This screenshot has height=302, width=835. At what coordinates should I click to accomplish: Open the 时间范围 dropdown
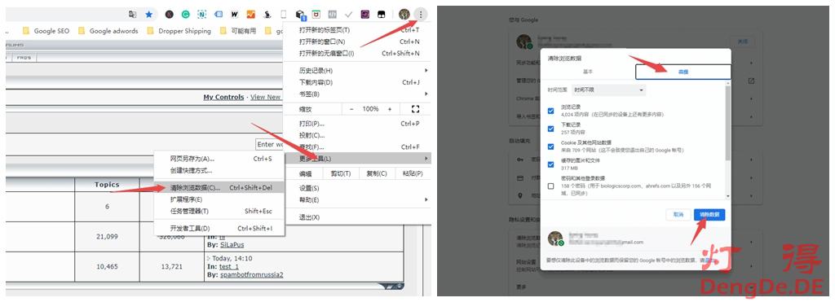[608, 90]
